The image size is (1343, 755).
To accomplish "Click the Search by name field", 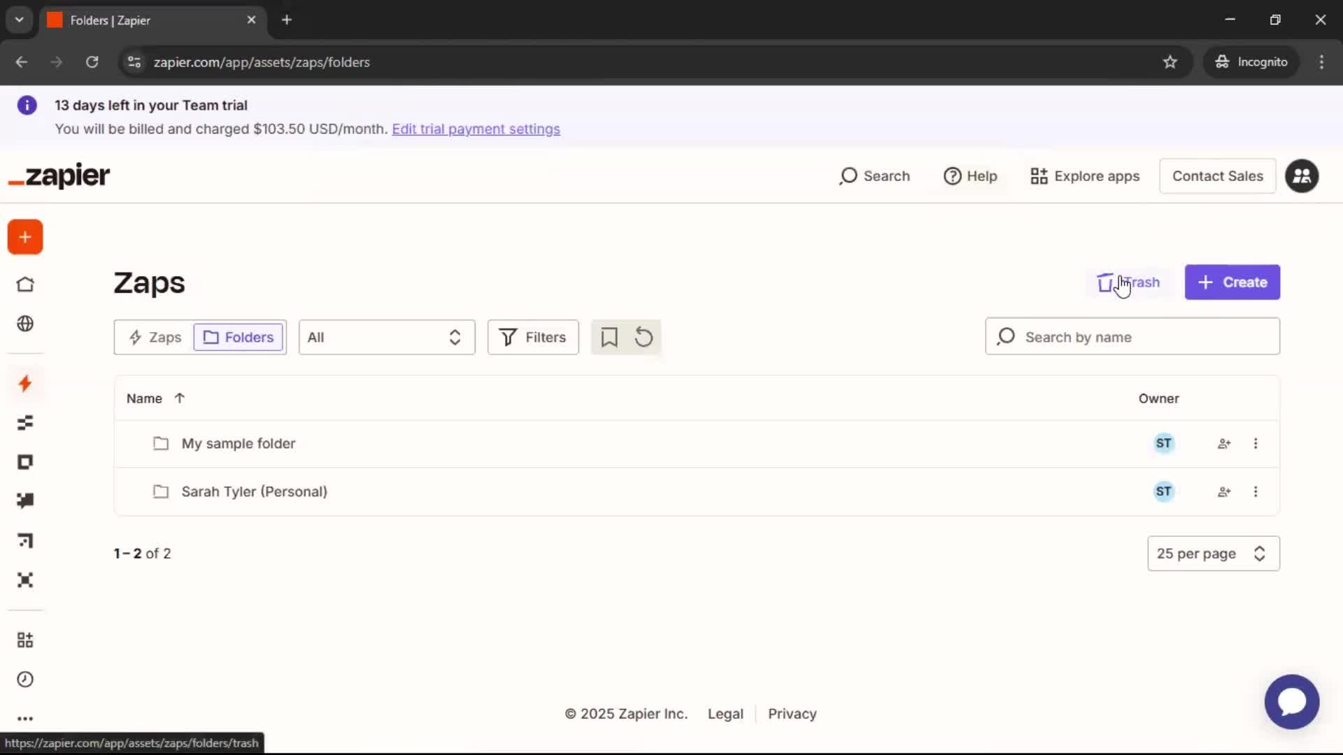I will coord(1132,337).
